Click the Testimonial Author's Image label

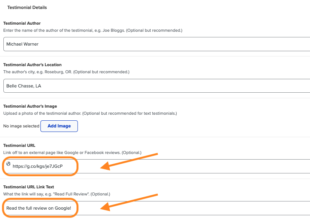click(30, 106)
